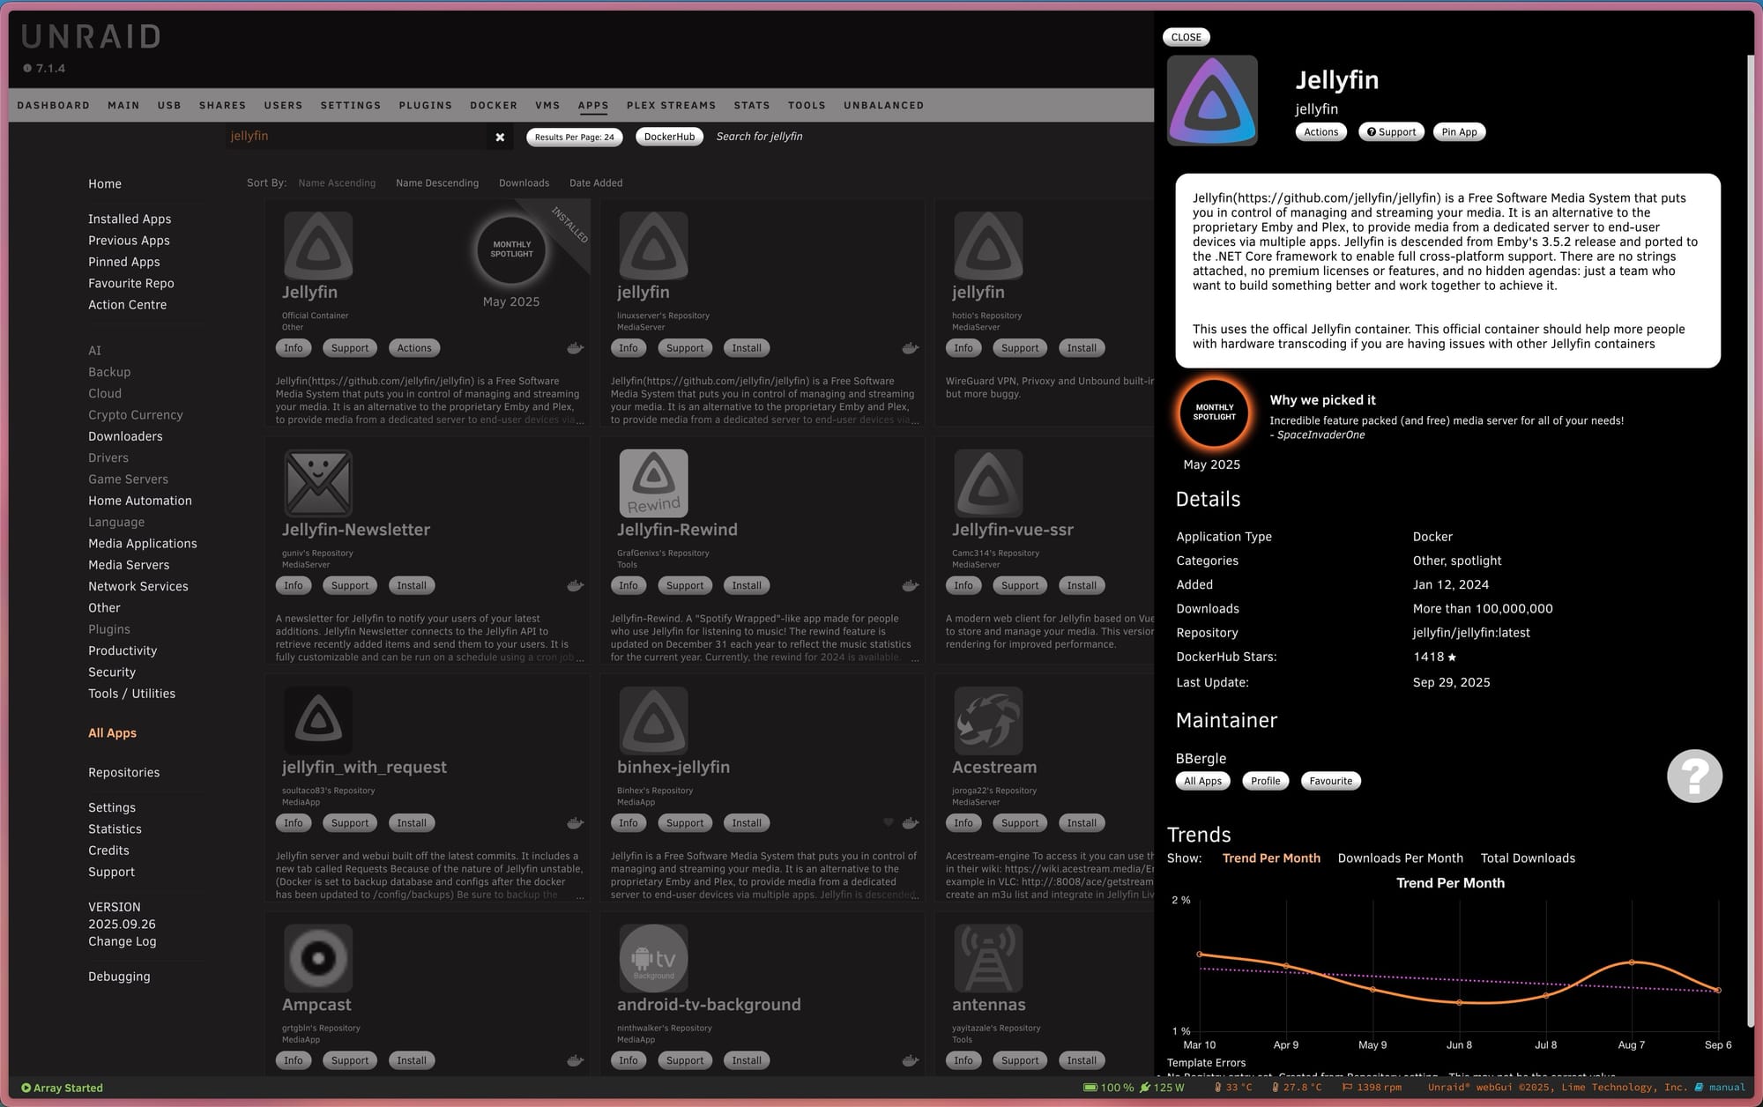This screenshot has height=1107, width=1763.
Task: Click the jellyfin search input field
Action: [x=353, y=136]
